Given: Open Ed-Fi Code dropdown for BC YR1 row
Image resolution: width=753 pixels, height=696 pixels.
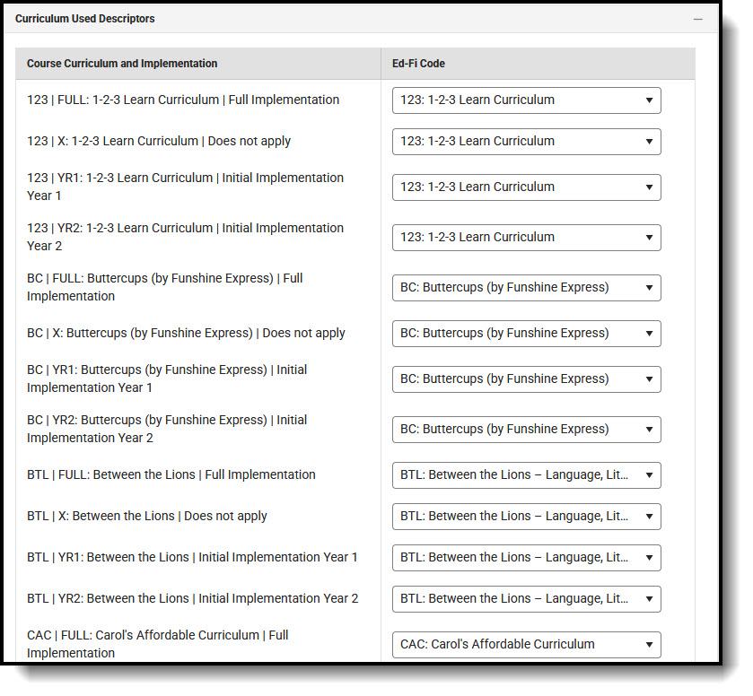Looking at the screenshot, I should coord(526,379).
